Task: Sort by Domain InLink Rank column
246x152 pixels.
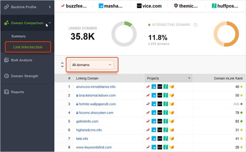Action: tap(228, 78)
